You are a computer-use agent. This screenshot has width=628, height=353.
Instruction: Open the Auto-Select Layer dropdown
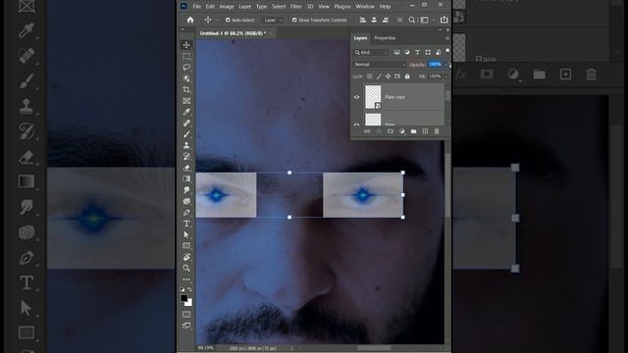(273, 20)
